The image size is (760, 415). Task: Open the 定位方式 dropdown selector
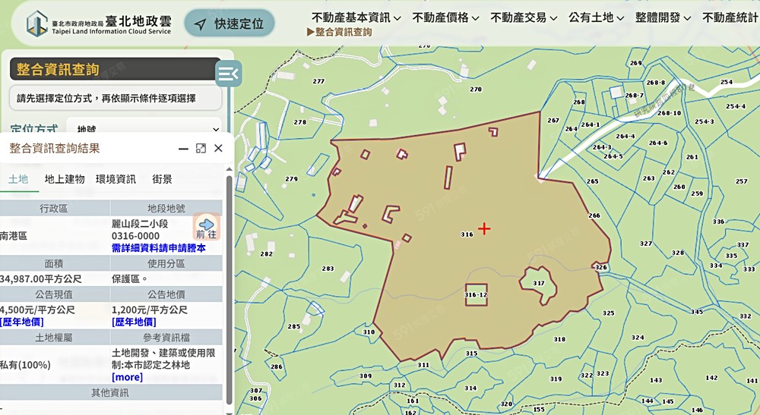[x=144, y=130]
